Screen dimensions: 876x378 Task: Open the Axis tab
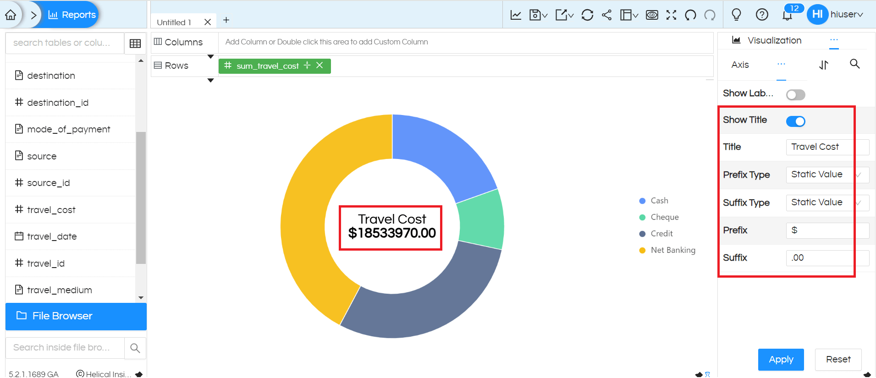(740, 65)
